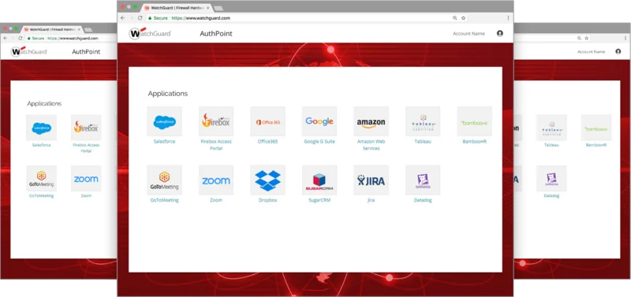The image size is (631, 297).
Task: Reload page in front browser window
Action: coord(140,18)
